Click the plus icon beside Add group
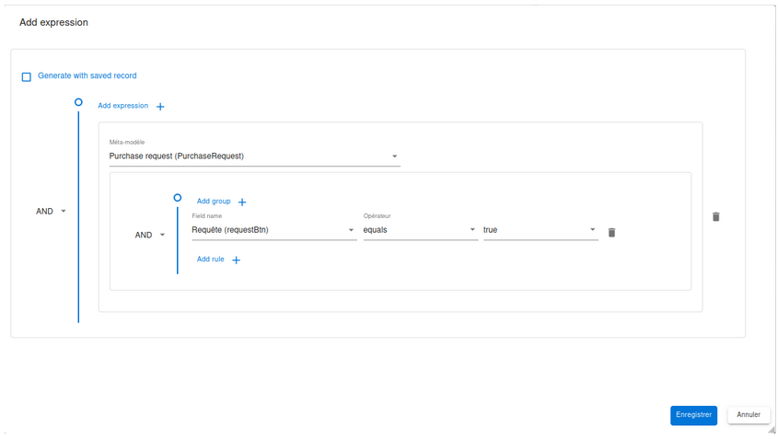 click(242, 202)
